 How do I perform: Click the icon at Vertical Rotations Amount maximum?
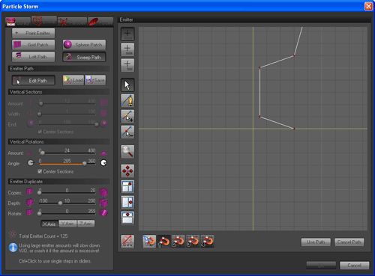(x=103, y=153)
